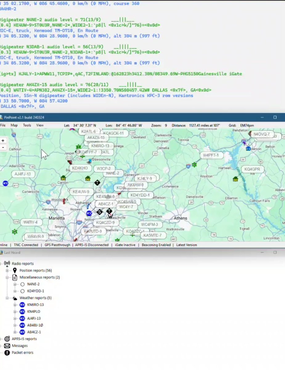Open the Map menu in PinPoint
This screenshot has height=370, width=285.
tap(14, 125)
